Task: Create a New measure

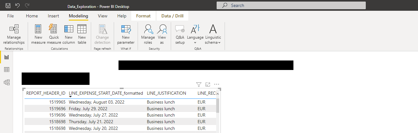Action: tap(38, 34)
